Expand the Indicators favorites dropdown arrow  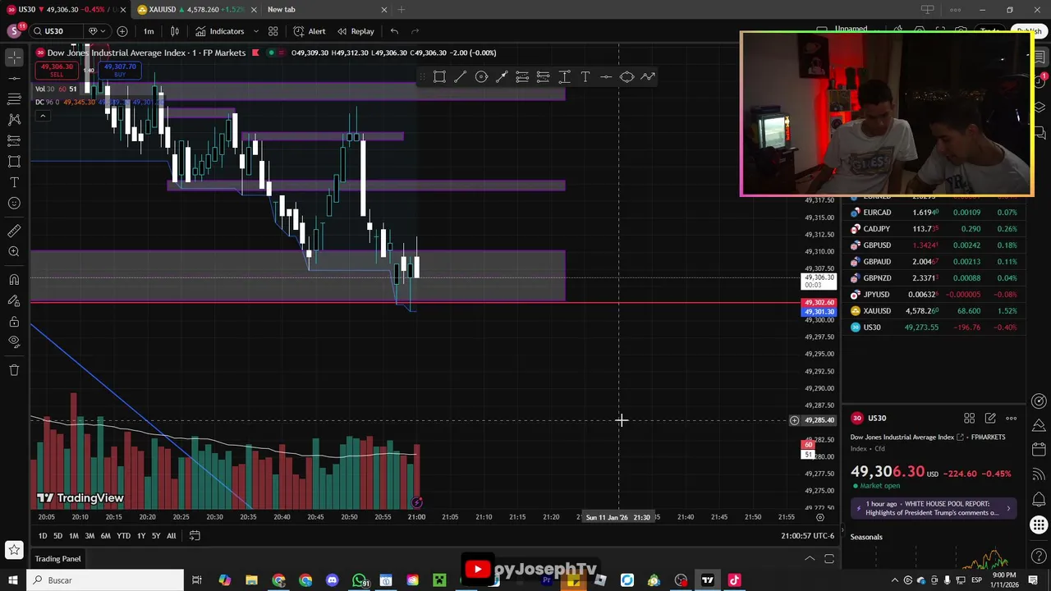coord(255,31)
